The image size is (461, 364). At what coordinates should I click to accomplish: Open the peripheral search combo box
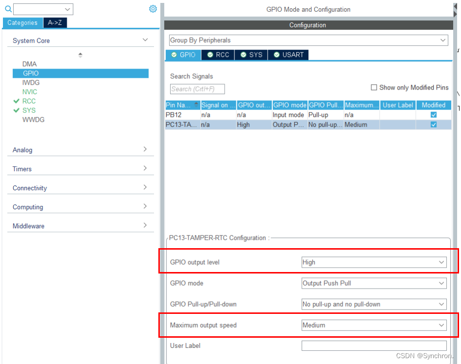click(x=43, y=9)
